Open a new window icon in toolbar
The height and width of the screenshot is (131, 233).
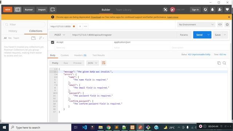tap(52, 10)
